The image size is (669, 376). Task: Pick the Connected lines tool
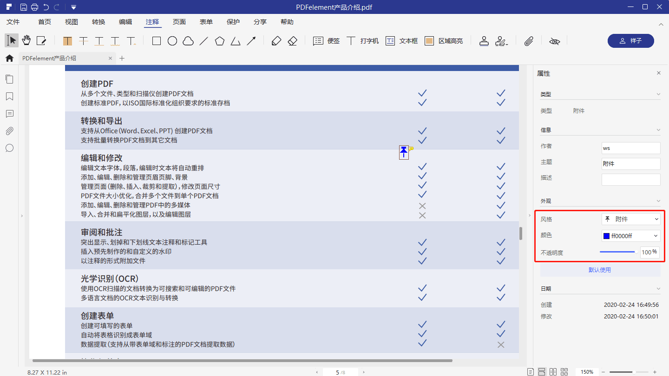[x=236, y=41]
